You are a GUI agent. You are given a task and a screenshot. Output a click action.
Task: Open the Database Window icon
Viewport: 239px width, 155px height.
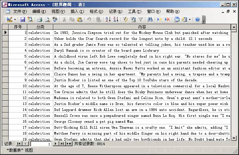pyautogui.click(x=177, y=19)
